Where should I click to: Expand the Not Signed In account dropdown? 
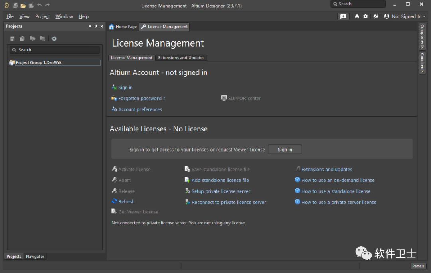click(405, 16)
